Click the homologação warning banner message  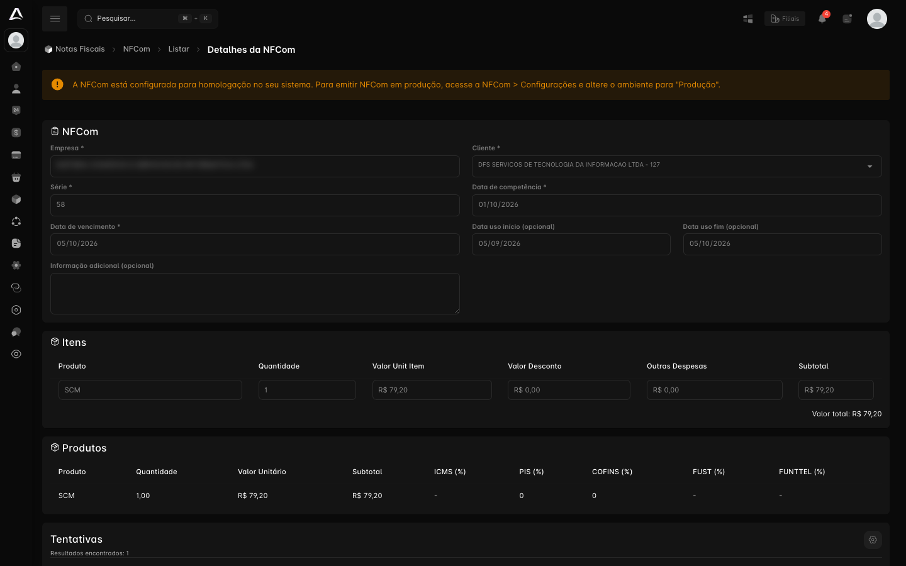[396, 84]
